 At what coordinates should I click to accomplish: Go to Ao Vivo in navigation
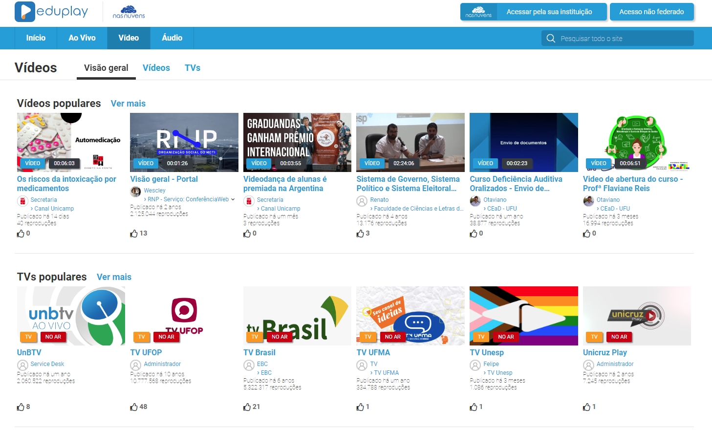82,38
